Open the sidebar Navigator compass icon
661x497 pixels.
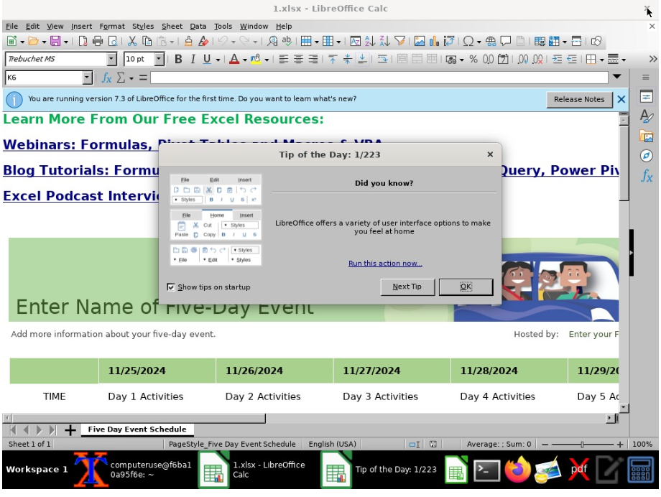click(x=646, y=156)
